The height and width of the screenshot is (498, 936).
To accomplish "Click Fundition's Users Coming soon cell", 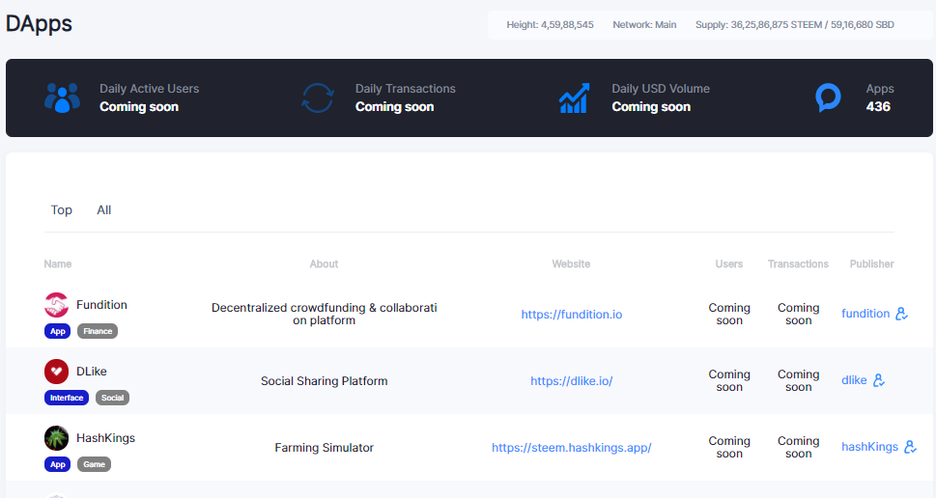I will (x=729, y=315).
